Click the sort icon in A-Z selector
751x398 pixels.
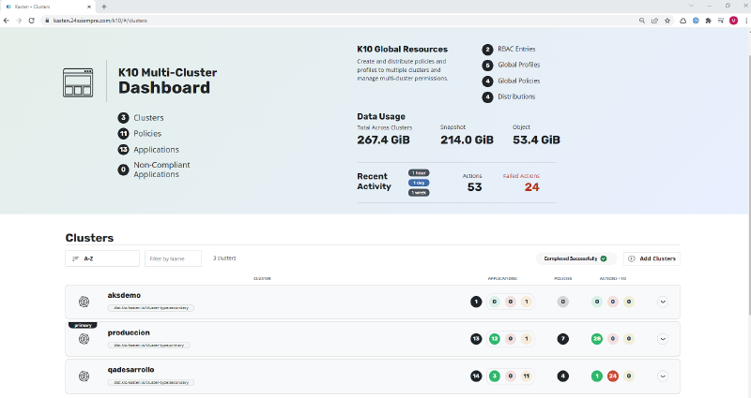(x=75, y=258)
